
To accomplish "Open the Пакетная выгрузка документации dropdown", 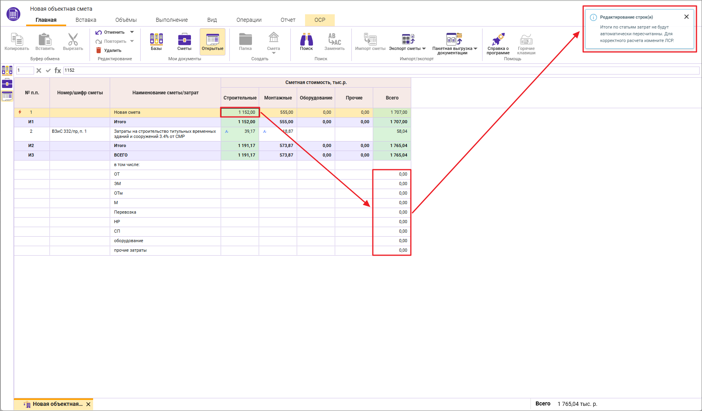I will coord(475,49).
